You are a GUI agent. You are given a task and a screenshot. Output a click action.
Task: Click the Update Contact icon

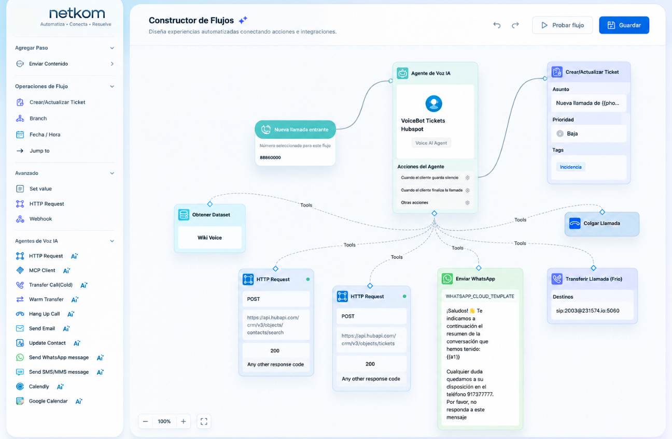20,343
